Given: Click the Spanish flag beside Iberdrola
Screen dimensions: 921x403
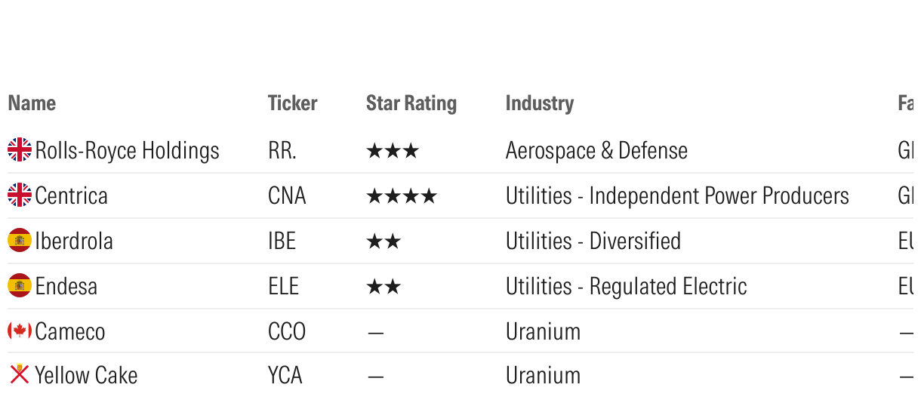Looking at the screenshot, I should point(20,241).
